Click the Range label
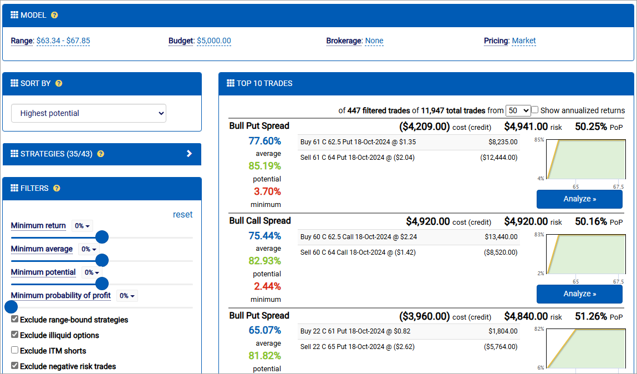Image resolution: width=637 pixels, height=374 pixels. pos(22,41)
